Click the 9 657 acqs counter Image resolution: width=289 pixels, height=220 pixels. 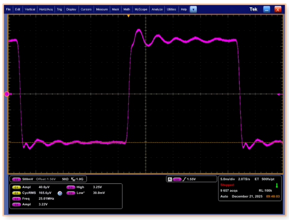229,191
